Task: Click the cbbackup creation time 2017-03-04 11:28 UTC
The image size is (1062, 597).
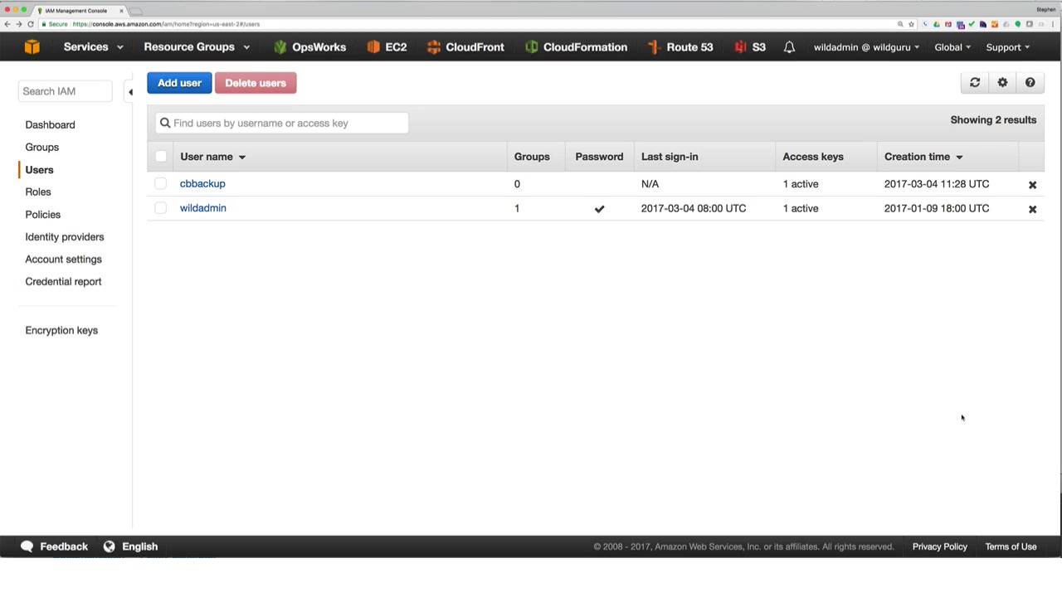Action: [x=937, y=184]
